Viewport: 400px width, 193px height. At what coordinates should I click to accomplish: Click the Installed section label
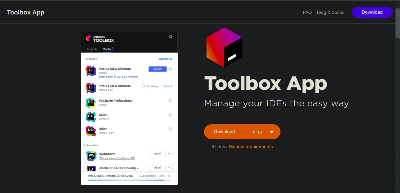(x=91, y=59)
